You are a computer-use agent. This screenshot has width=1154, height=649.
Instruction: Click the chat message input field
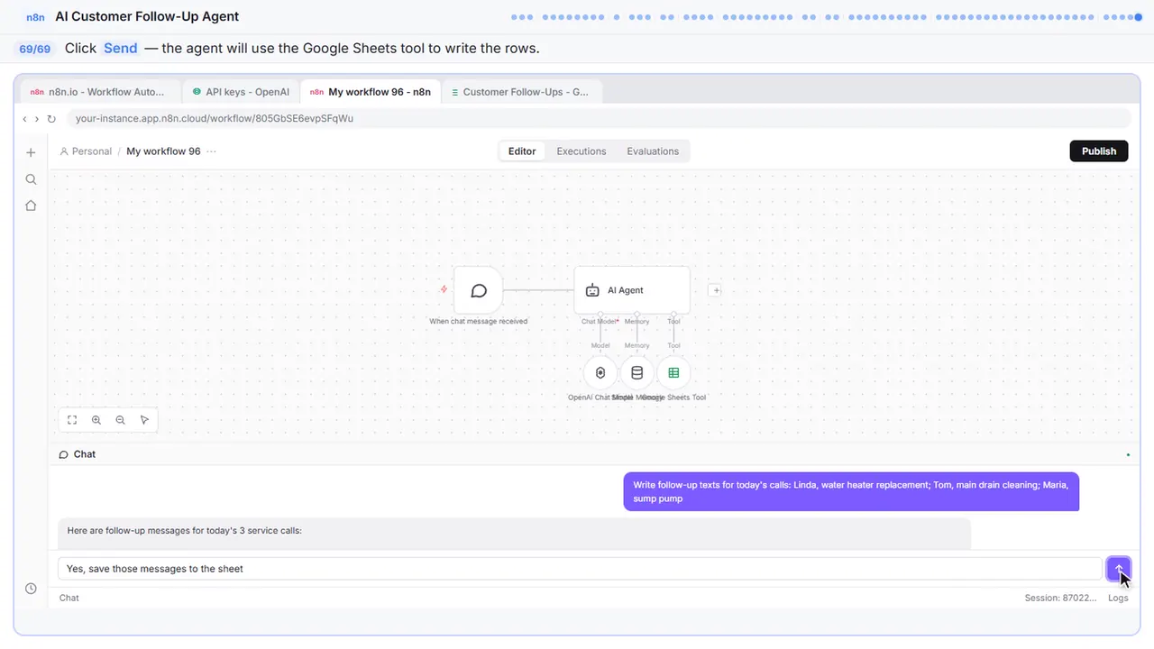580,569
